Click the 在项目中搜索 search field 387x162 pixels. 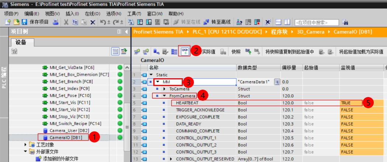(317, 23)
